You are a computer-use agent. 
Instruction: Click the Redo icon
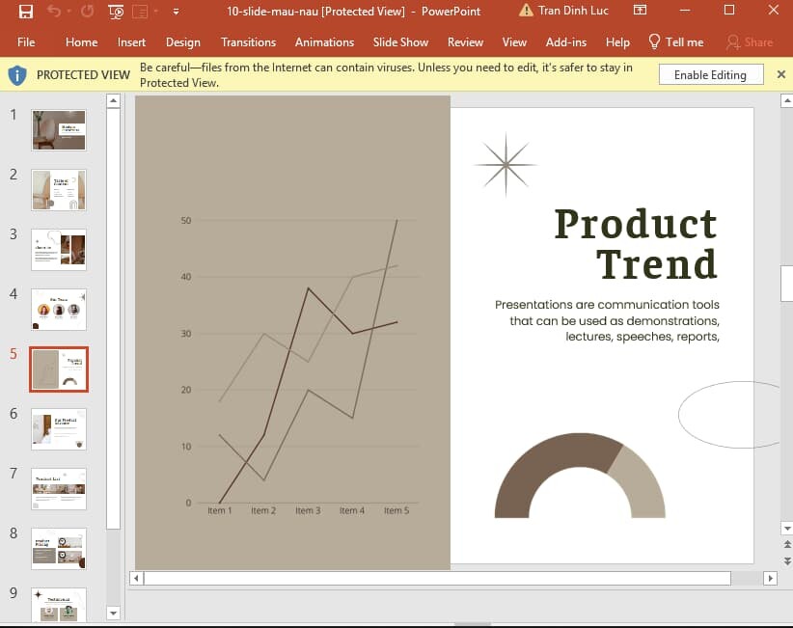click(x=89, y=11)
